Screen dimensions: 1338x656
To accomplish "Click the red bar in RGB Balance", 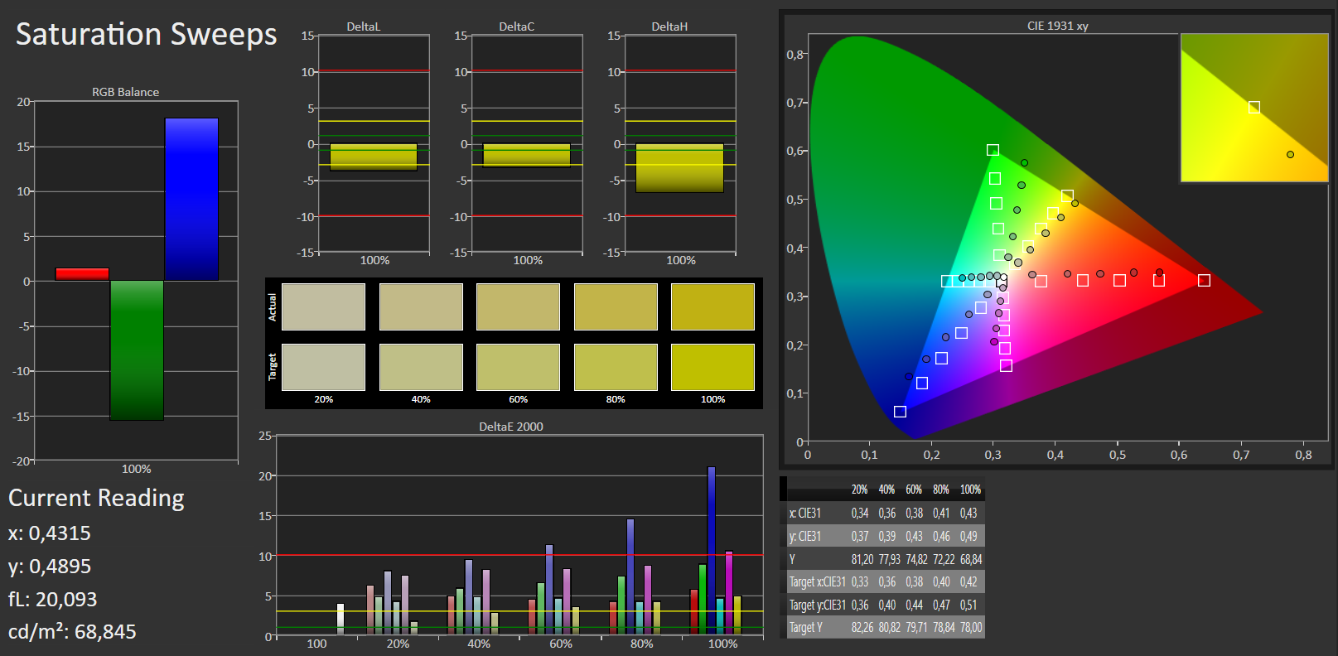I will point(82,274).
